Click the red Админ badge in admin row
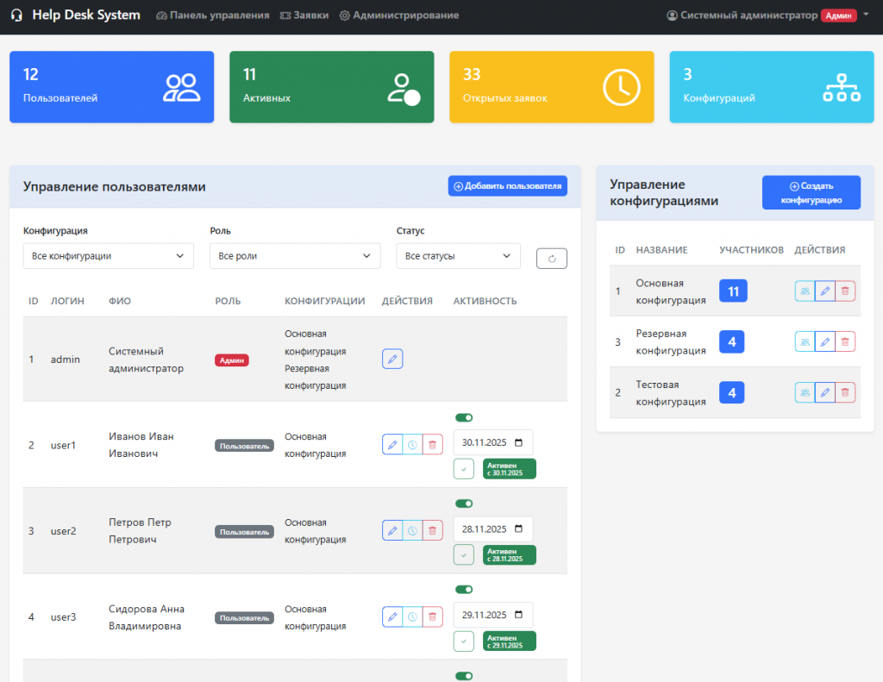This screenshot has width=883, height=682. (231, 360)
